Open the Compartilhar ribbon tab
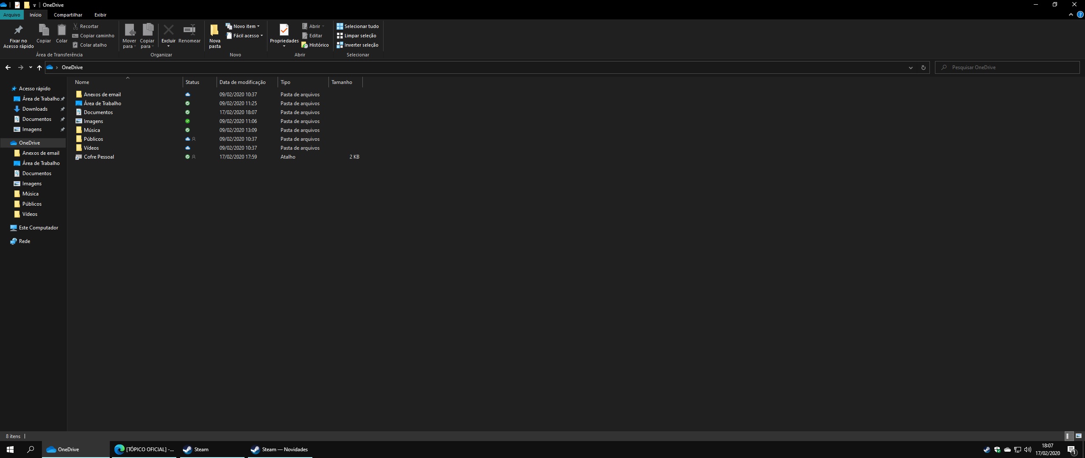The width and height of the screenshot is (1085, 458). (x=68, y=15)
